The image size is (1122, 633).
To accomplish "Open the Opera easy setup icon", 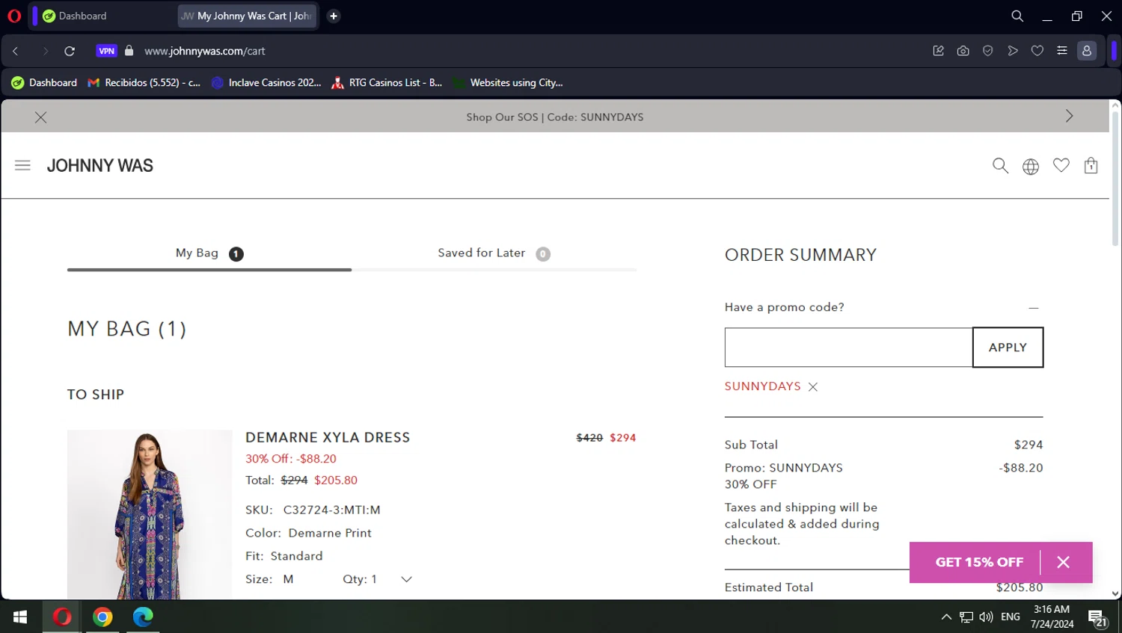I will [1061, 51].
